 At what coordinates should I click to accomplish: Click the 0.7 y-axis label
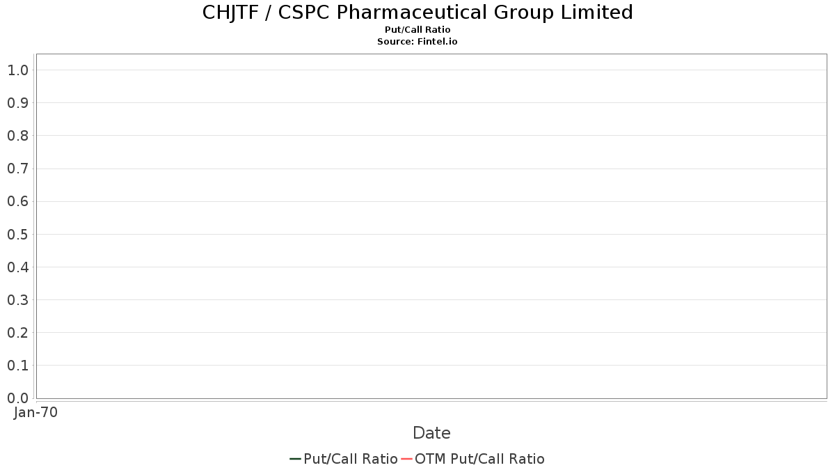coord(17,169)
